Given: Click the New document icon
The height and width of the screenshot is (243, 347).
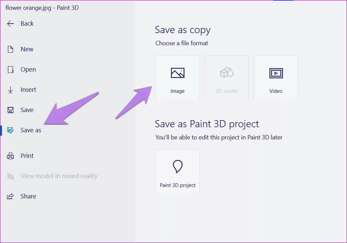Looking at the screenshot, I should click(10, 49).
